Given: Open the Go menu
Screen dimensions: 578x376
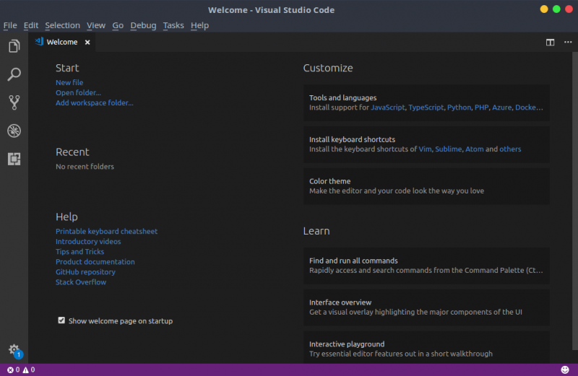Looking at the screenshot, I should [x=118, y=25].
